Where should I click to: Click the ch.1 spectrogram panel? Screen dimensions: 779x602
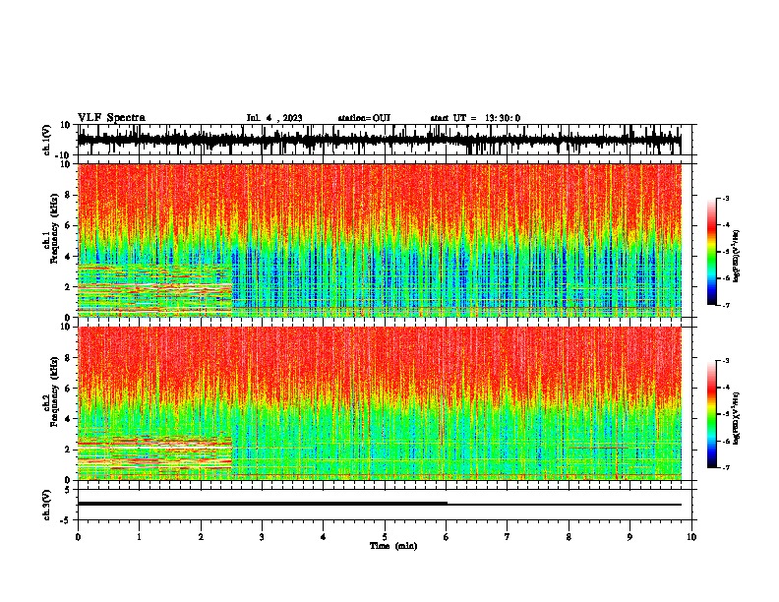click(x=380, y=240)
